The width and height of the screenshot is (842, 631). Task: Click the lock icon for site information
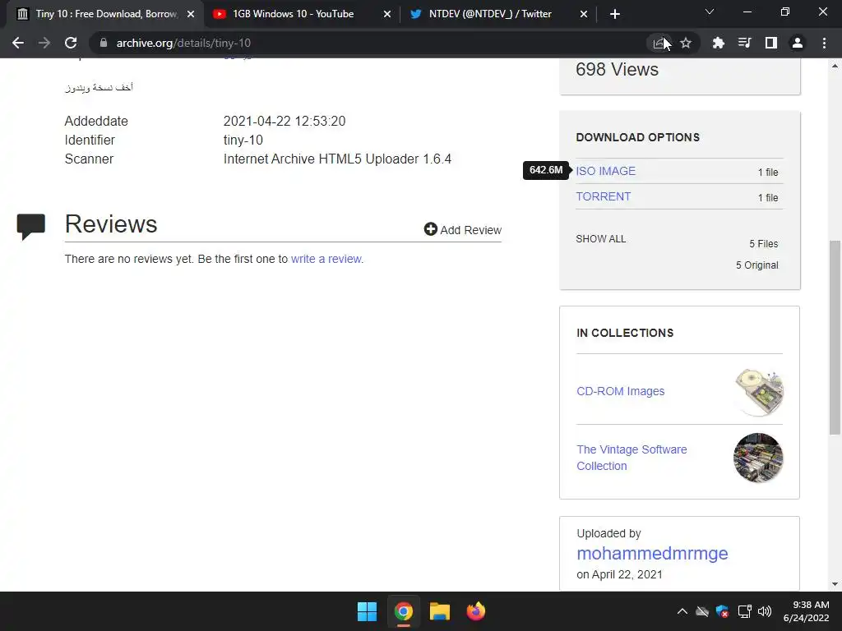click(104, 43)
